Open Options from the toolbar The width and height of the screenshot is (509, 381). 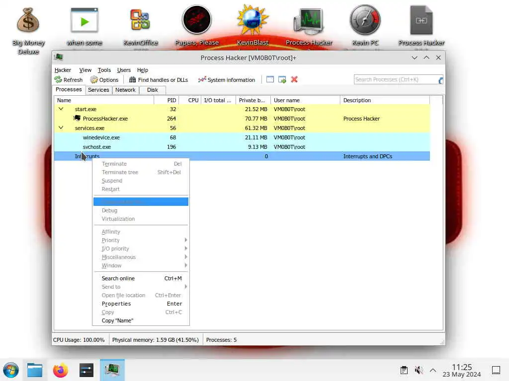[x=104, y=80]
